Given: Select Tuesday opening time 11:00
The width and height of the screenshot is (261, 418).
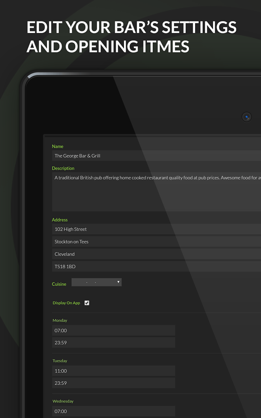Looking at the screenshot, I should pyautogui.click(x=114, y=371).
